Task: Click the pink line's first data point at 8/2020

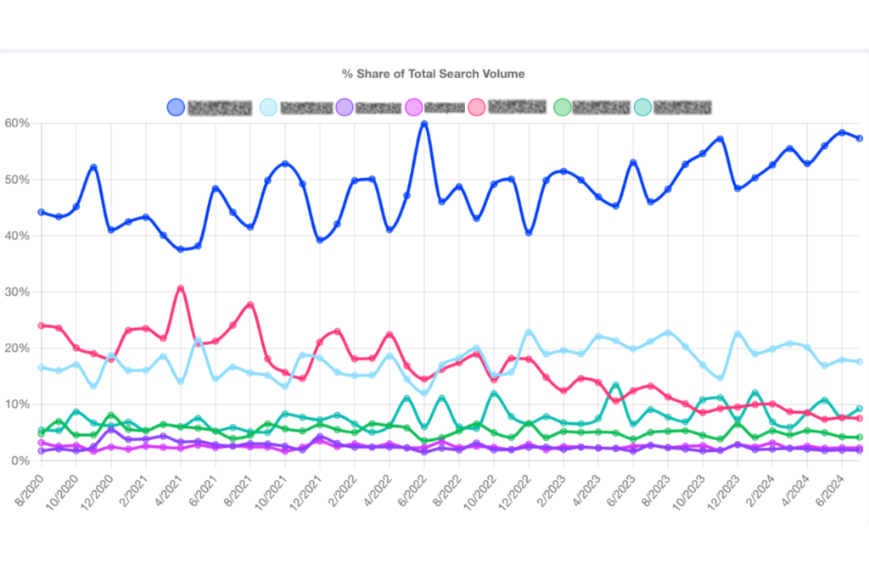Action: 42,326
